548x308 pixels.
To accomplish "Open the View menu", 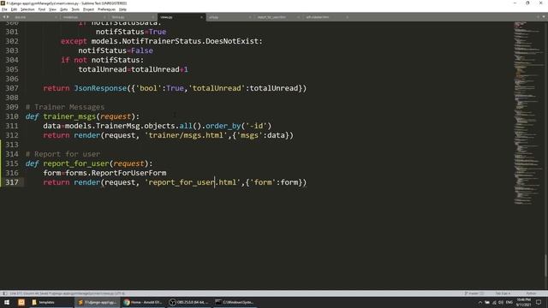I will coord(52,9).
